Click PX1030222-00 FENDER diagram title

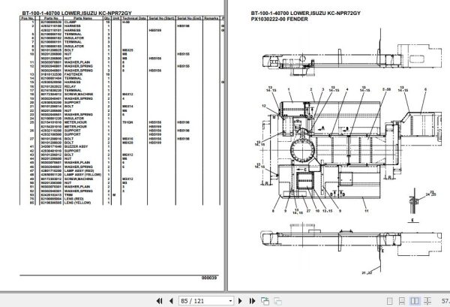[279, 20]
